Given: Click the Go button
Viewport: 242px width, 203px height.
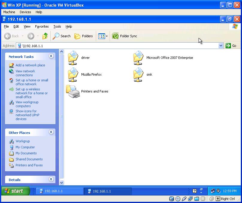Looking at the screenshot, I should point(231,46).
